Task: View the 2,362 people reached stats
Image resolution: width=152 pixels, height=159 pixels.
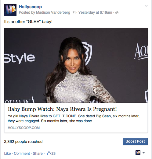Action: click(23, 142)
